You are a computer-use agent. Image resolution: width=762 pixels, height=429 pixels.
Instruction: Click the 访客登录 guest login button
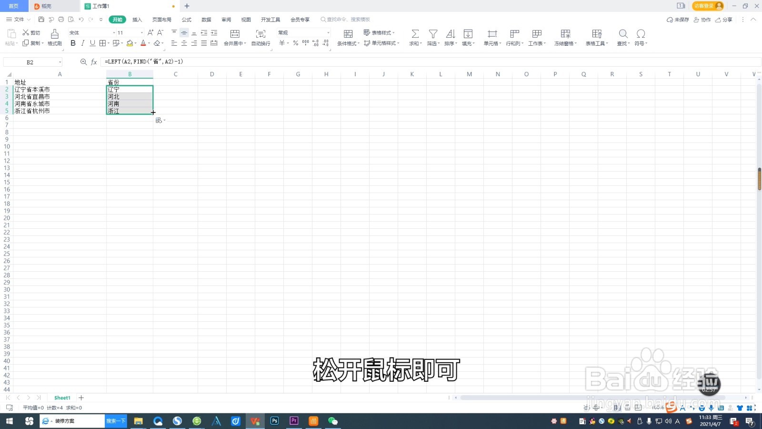(708, 6)
